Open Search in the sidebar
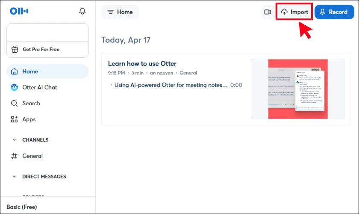Viewport: 359px width, 214px height. [47, 103]
